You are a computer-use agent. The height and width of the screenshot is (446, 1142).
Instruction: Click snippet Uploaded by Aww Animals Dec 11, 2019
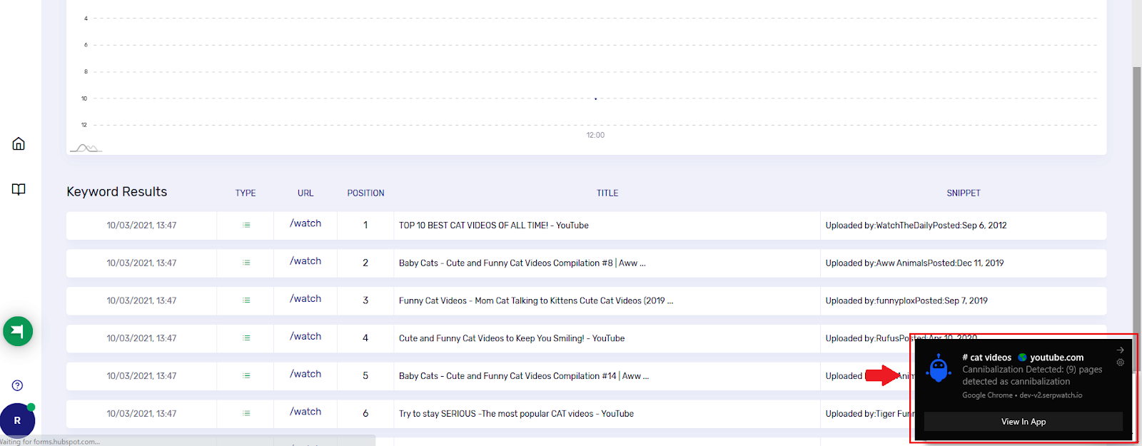[x=914, y=263]
